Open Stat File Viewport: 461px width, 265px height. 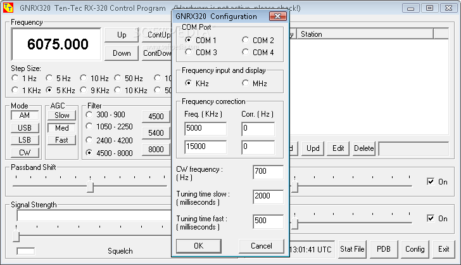click(352, 249)
